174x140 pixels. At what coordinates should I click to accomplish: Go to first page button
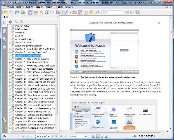24,136
